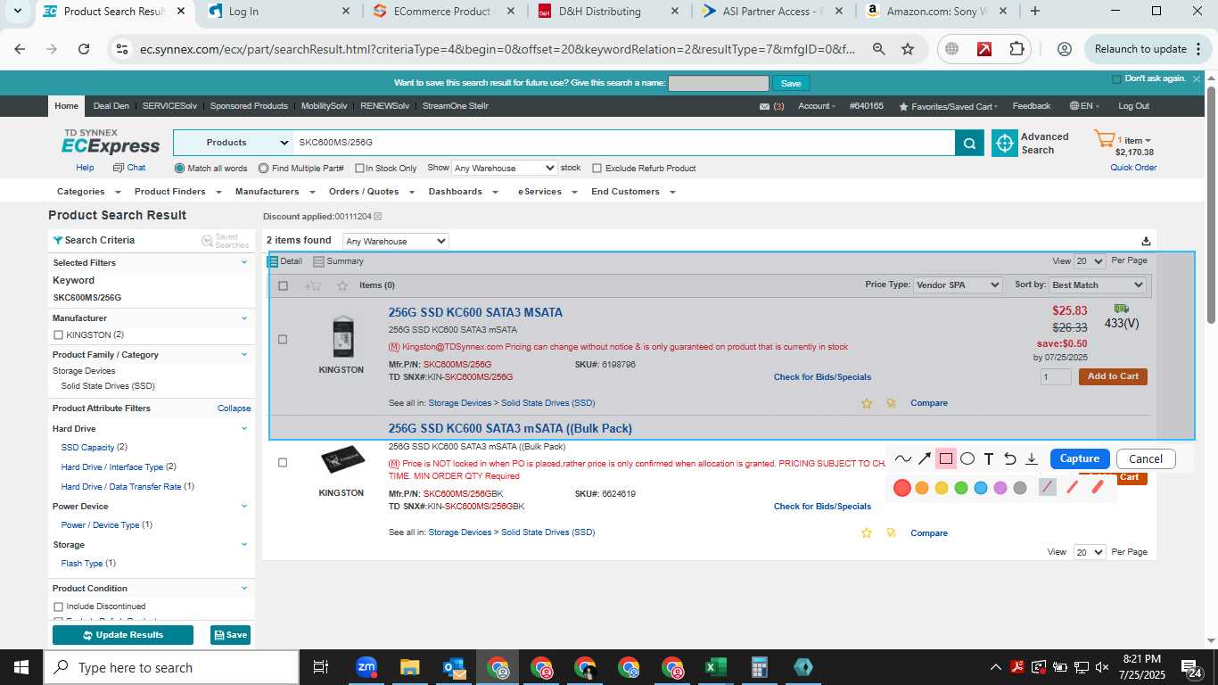Open the Chat icon under the logo
This screenshot has width=1218, height=685.
point(118,168)
